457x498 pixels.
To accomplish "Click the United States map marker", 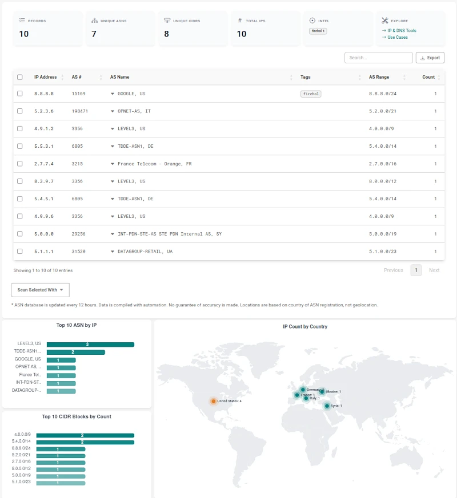I will point(214,401).
